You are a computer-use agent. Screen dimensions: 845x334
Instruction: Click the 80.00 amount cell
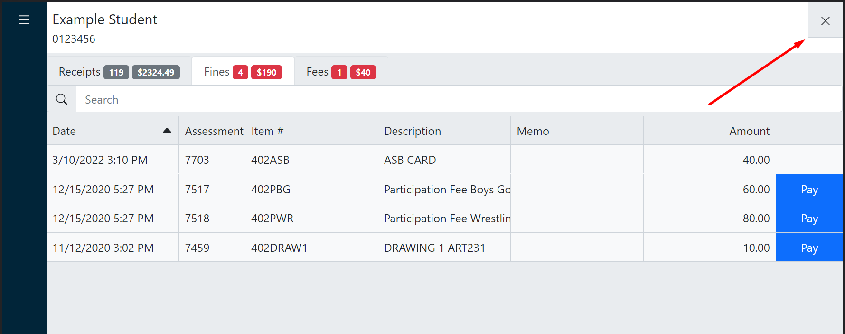(710, 218)
